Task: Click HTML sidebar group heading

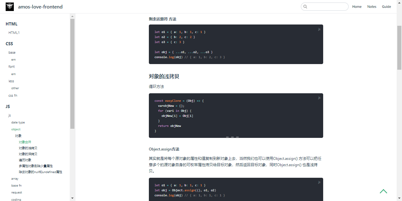Action: (12, 24)
